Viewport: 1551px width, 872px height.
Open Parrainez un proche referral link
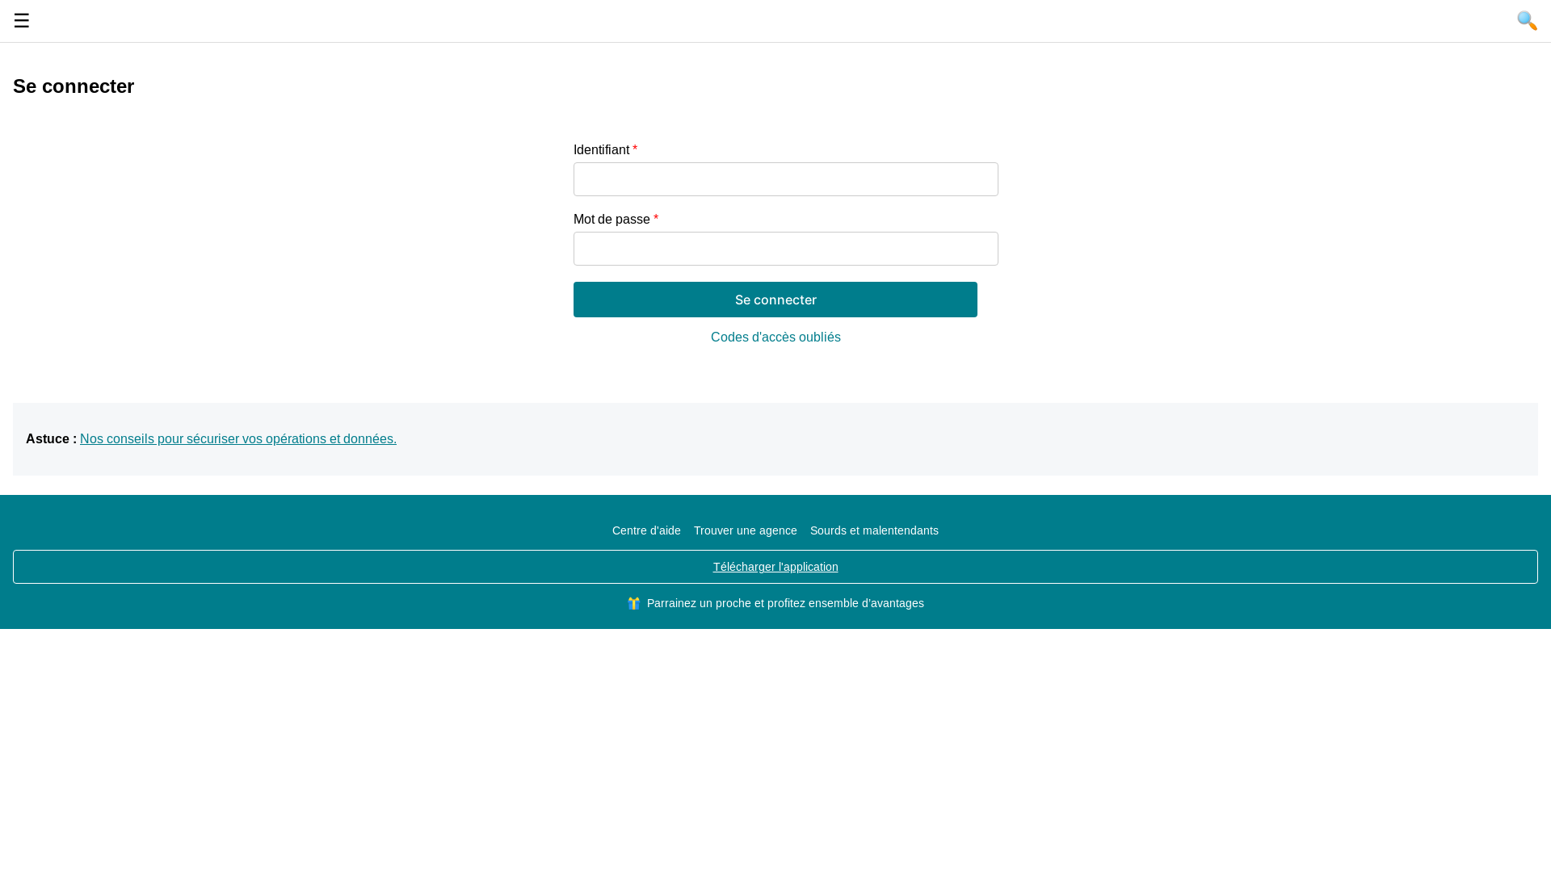point(785,603)
